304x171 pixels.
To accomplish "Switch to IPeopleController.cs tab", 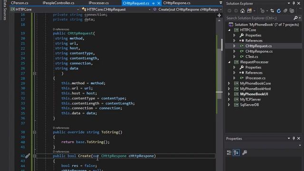I will point(58,3).
